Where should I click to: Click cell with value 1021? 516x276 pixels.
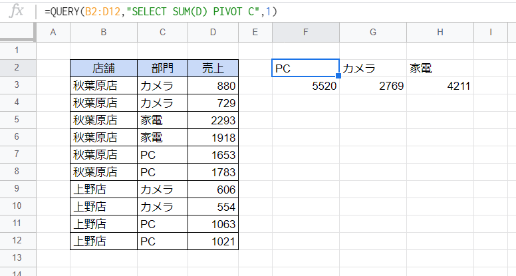tap(213, 241)
